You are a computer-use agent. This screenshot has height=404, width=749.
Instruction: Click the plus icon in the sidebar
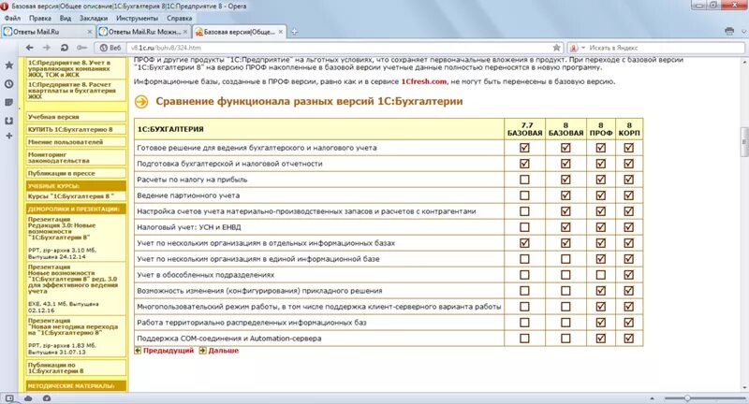(8, 136)
